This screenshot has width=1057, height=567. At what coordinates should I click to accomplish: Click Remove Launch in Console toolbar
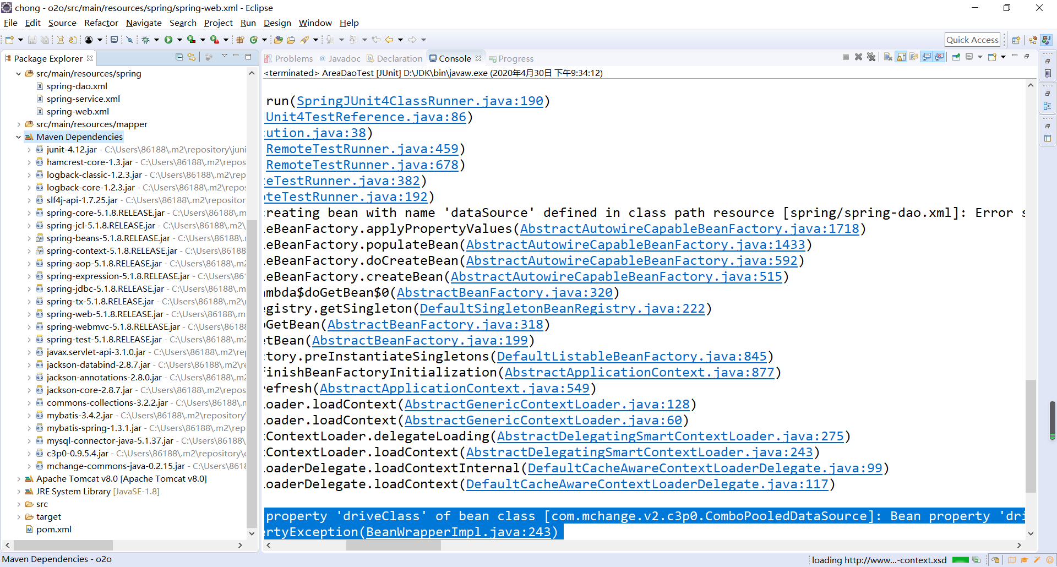(858, 57)
